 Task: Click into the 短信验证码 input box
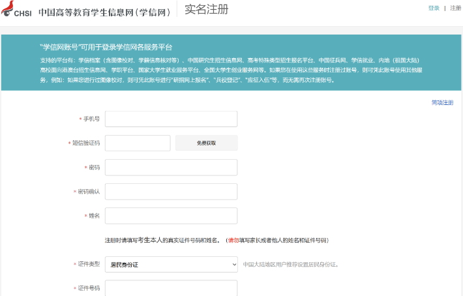[x=137, y=143]
